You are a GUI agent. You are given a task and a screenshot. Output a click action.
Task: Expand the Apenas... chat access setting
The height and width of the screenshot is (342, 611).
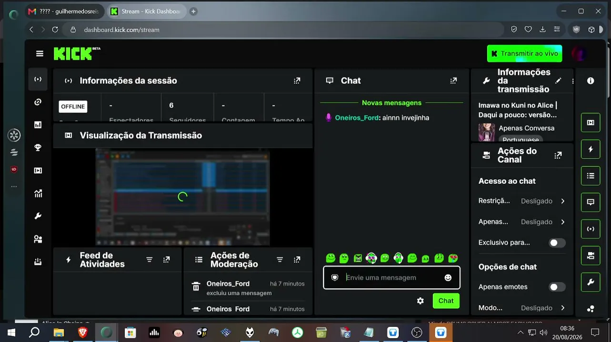(x=522, y=222)
